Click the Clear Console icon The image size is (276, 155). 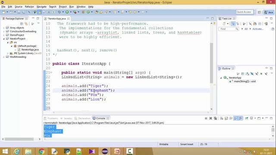222,118
